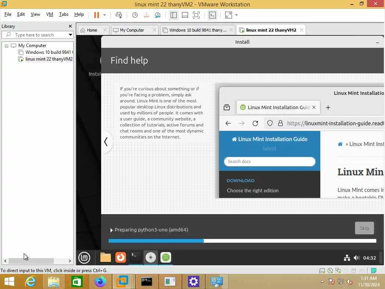
Task: Open Control Panel from Windows taskbar
Action: 217,281
